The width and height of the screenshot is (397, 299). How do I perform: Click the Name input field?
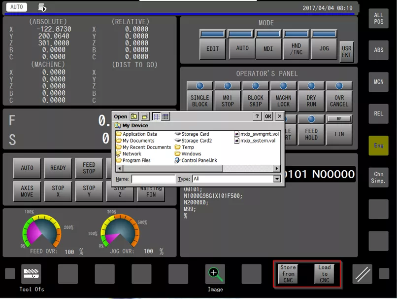coord(153,179)
